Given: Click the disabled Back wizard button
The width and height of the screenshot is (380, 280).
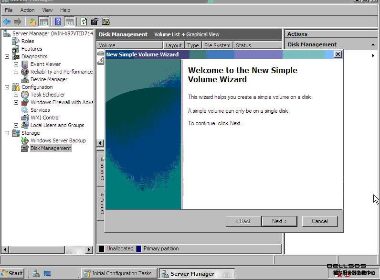Looking at the screenshot, I should pos(243,221).
